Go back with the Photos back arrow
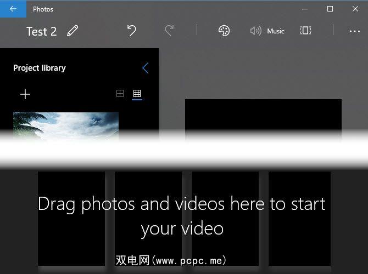The width and height of the screenshot is (368, 274). 13,9
